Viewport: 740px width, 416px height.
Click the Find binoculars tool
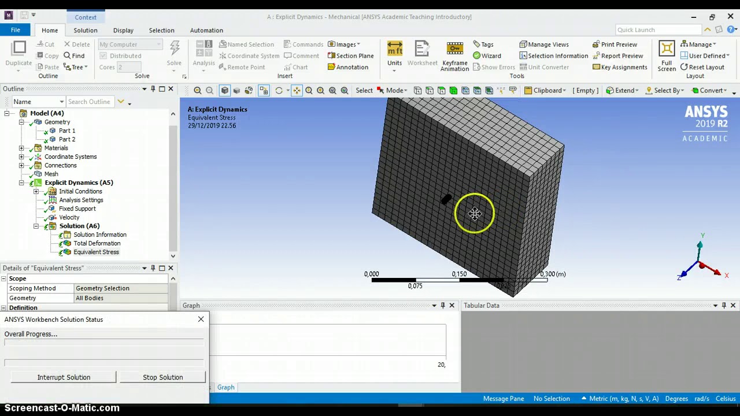pos(73,56)
